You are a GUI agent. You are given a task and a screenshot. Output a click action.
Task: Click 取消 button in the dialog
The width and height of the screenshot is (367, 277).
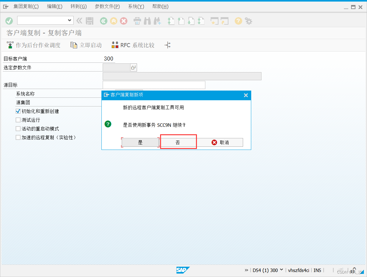[220, 142]
